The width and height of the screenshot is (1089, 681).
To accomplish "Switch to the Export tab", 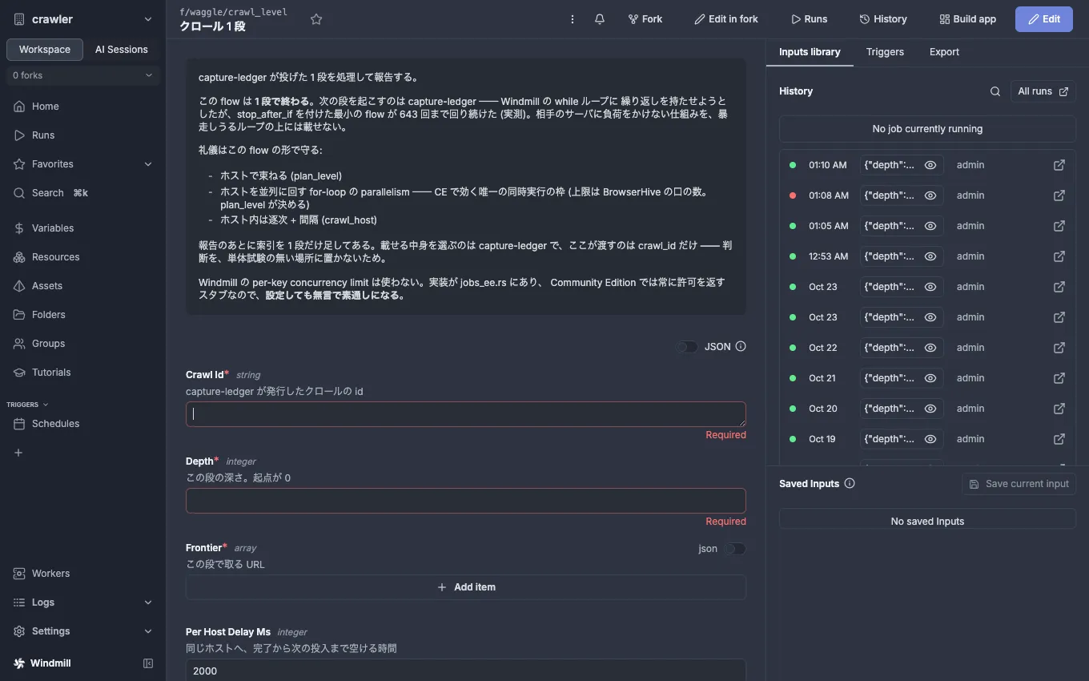I will pos(944,52).
